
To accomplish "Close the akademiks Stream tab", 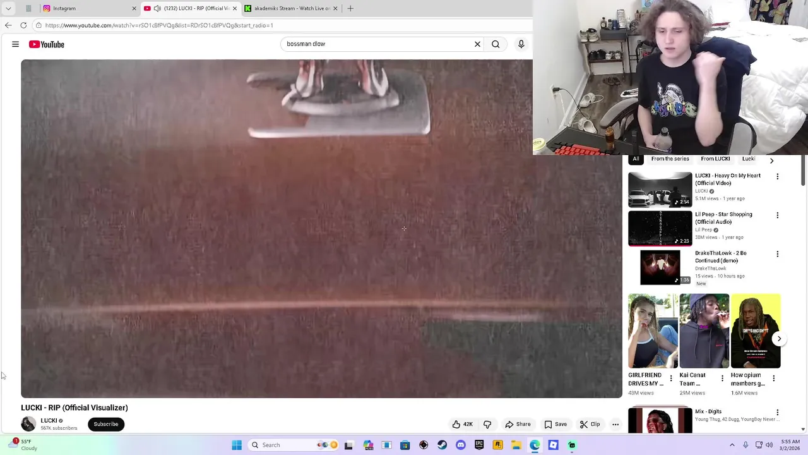I will [x=335, y=8].
